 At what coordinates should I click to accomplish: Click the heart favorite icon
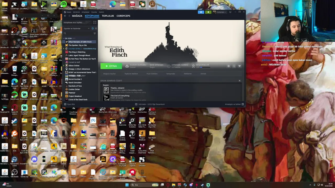point(239,66)
